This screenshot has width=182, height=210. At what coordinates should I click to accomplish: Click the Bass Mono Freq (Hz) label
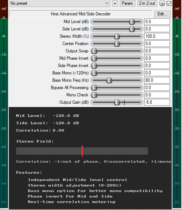click(x=71, y=80)
